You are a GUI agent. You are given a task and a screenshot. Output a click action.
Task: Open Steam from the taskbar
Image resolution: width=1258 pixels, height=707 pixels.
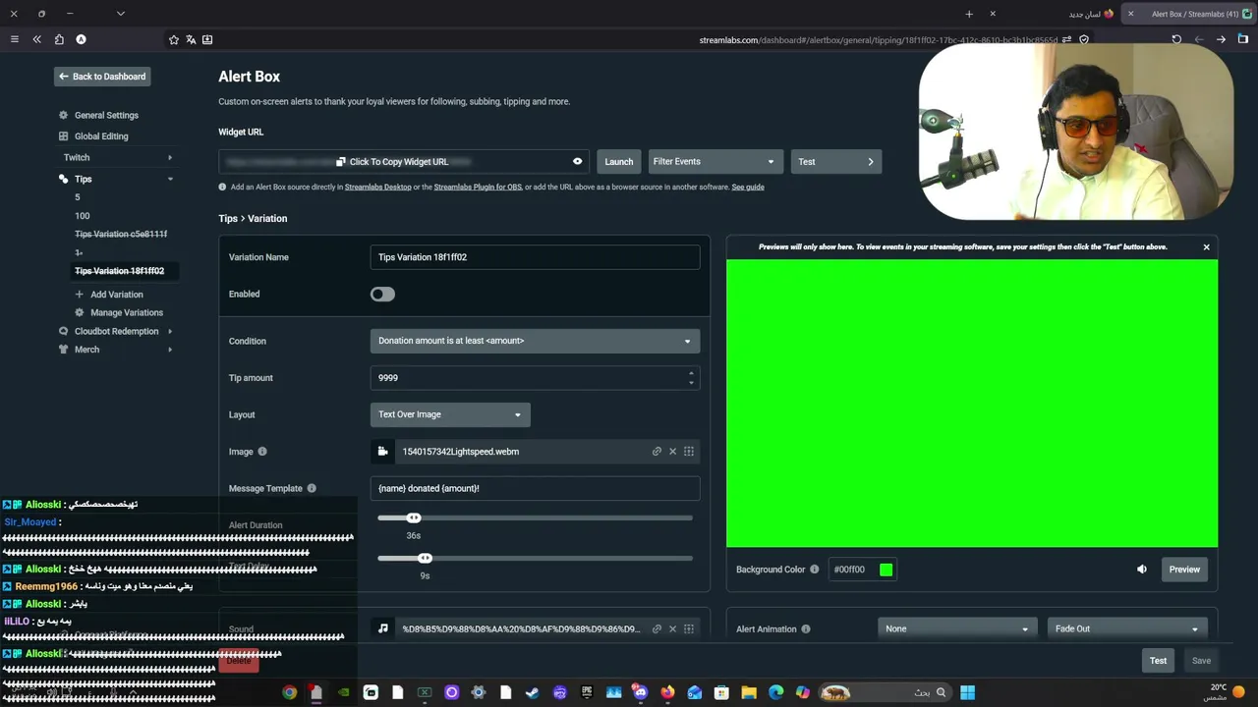point(532,692)
